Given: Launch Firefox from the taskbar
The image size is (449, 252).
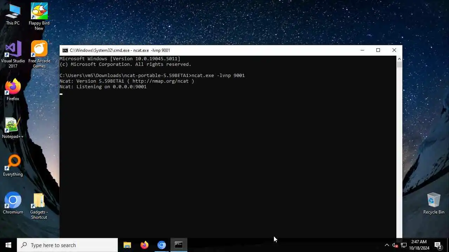Looking at the screenshot, I should (x=144, y=245).
